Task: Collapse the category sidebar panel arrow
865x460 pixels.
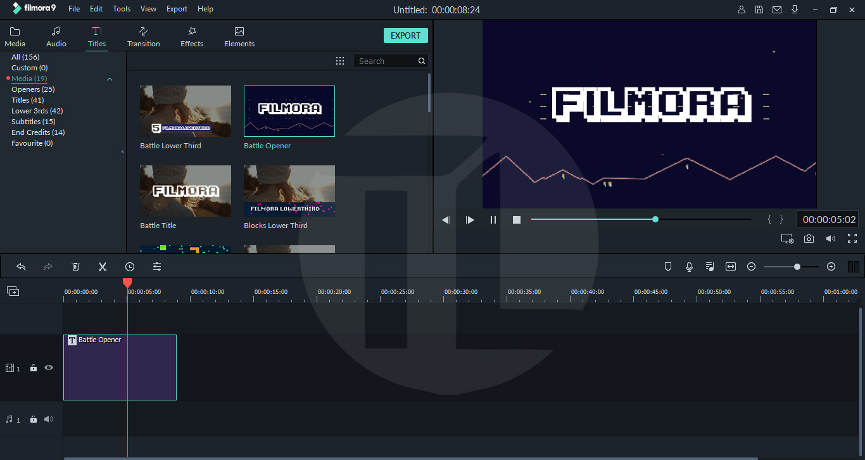Action: tap(122, 152)
